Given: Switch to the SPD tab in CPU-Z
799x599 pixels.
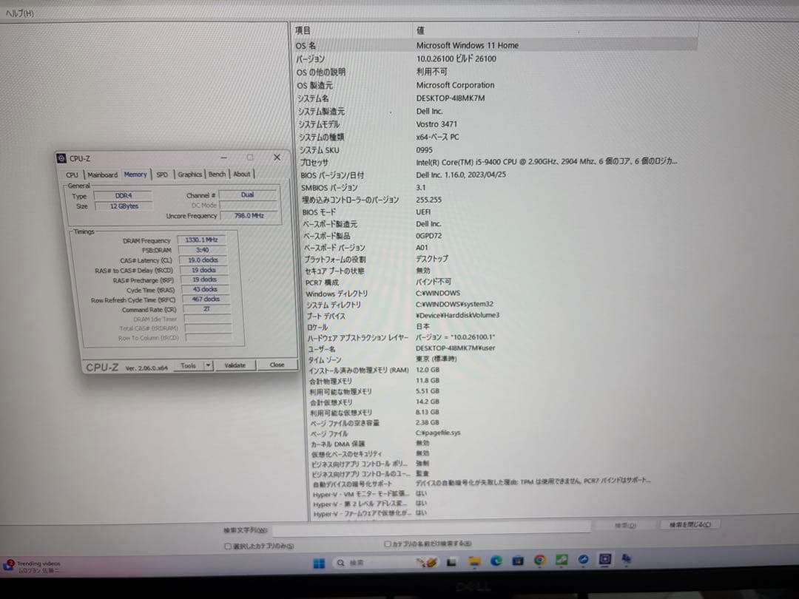Looking at the screenshot, I should pyautogui.click(x=163, y=175).
